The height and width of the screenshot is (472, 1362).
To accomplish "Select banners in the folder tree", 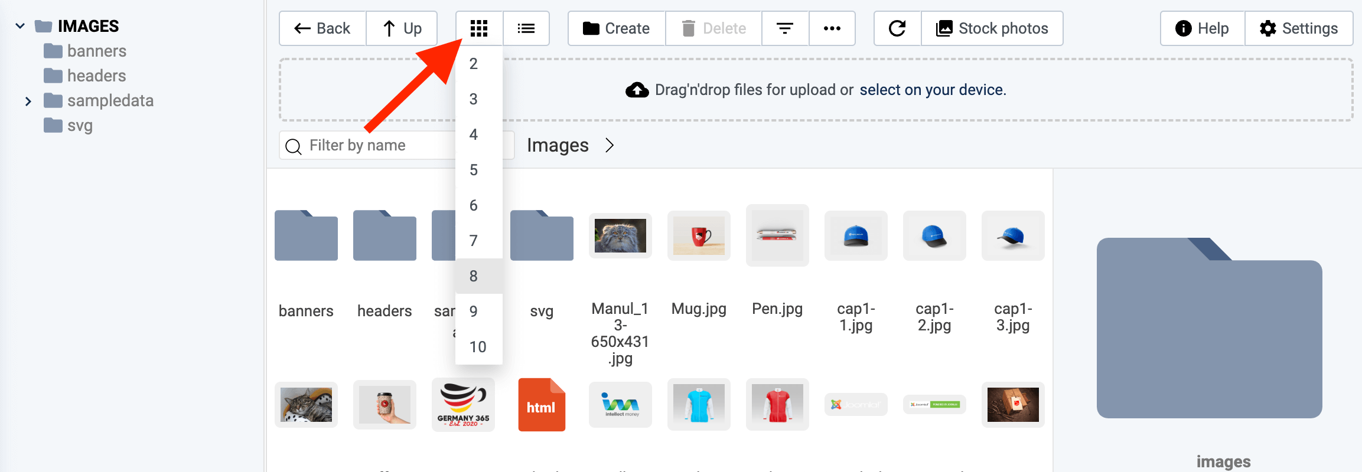I will click(x=85, y=51).
